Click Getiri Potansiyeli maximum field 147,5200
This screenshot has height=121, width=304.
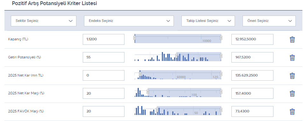coord(252,57)
